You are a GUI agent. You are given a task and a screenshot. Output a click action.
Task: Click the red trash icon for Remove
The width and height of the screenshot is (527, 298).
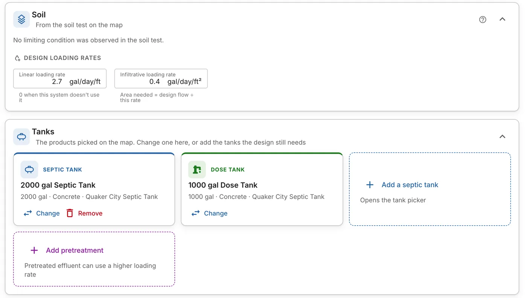[x=70, y=213]
